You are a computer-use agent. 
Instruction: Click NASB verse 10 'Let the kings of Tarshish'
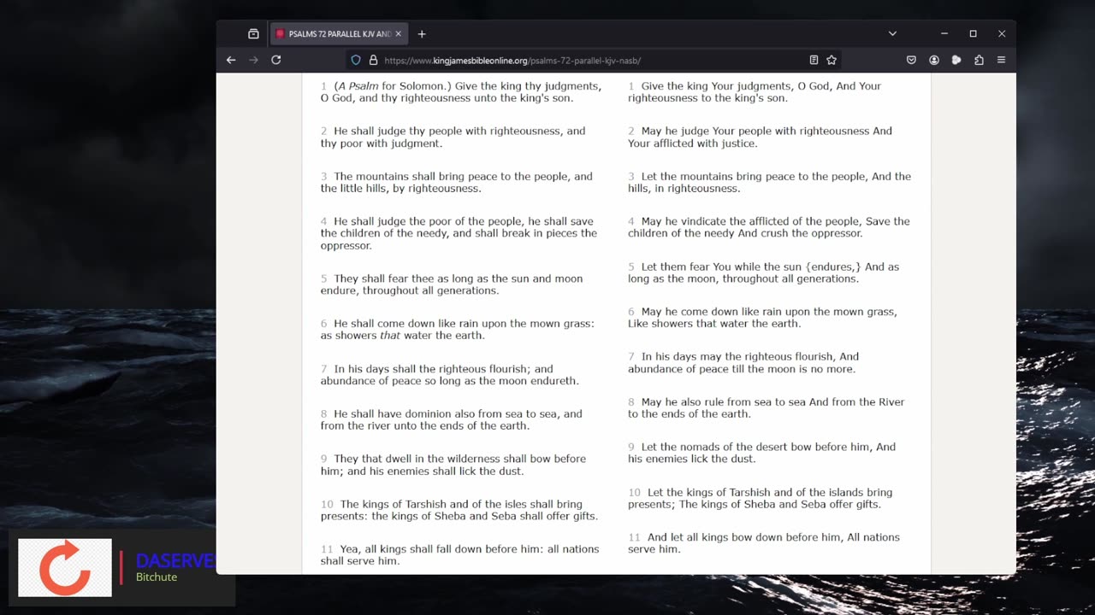pos(761,498)
